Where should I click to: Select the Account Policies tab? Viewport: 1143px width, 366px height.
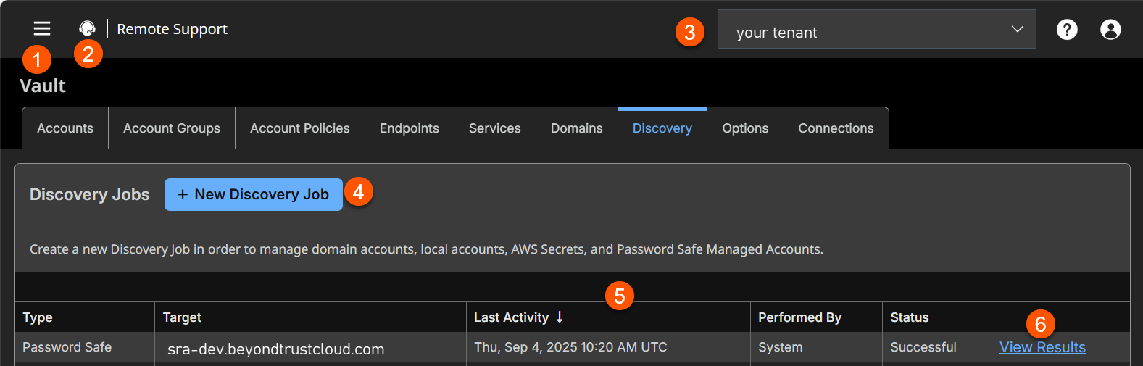pyautogui.click(x=299, y=128)
